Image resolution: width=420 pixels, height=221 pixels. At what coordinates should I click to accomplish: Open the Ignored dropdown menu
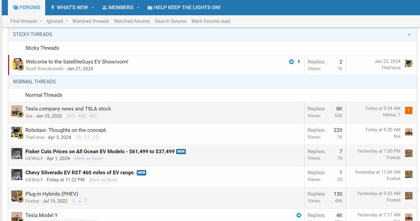[x=57, y=21]
